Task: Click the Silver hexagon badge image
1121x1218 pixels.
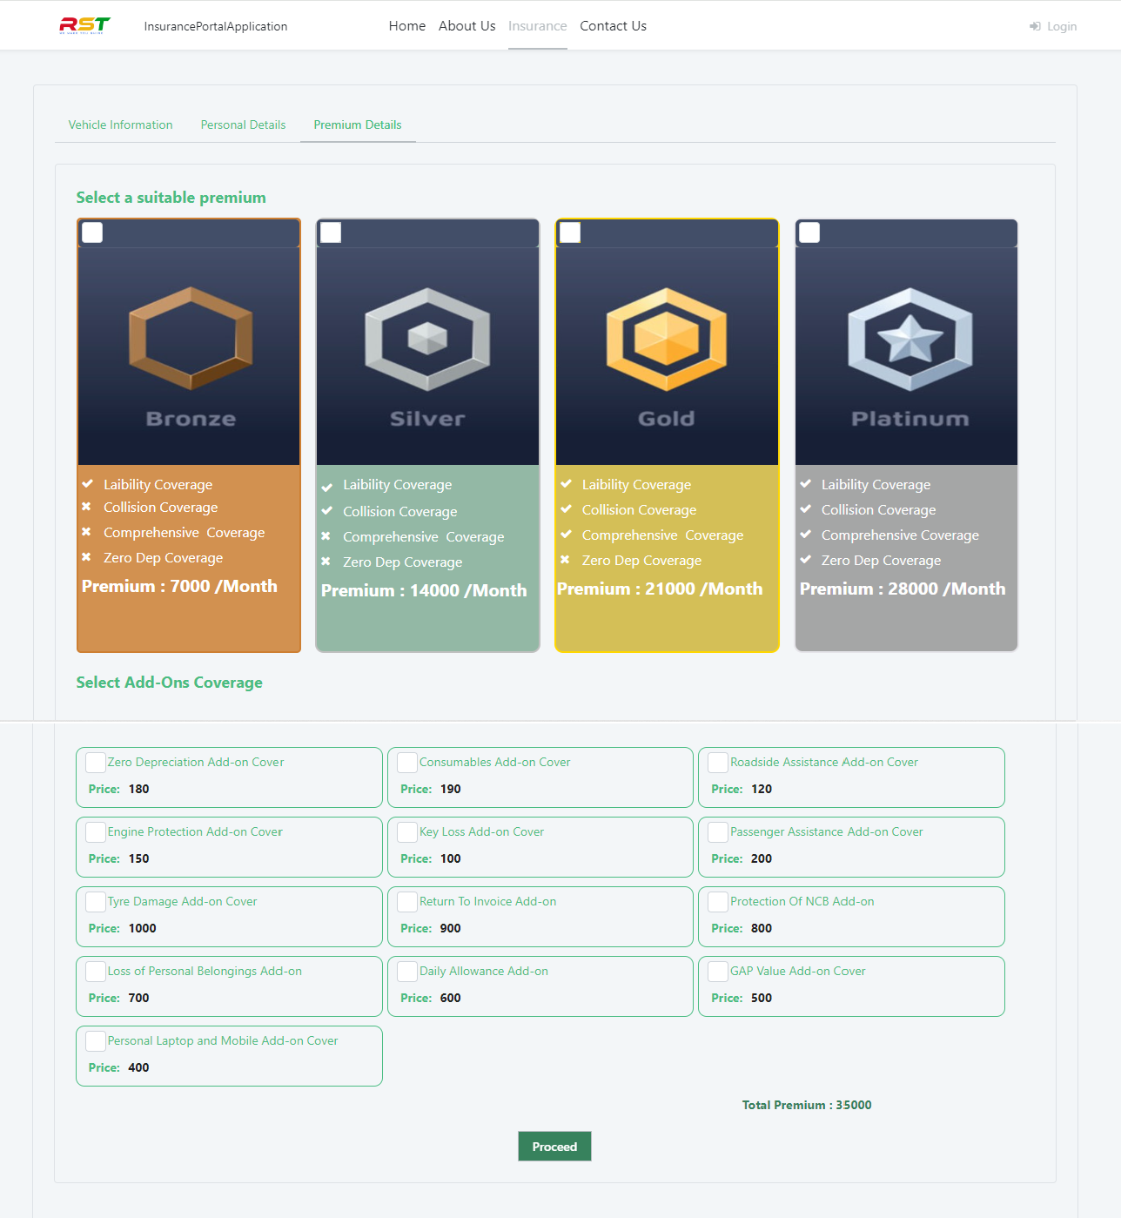Action: click(x=427, y=338)
